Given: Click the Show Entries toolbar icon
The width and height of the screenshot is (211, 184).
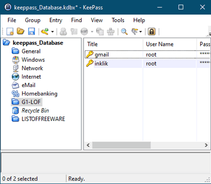Looking at the screenshot, I should pos(135,31).
